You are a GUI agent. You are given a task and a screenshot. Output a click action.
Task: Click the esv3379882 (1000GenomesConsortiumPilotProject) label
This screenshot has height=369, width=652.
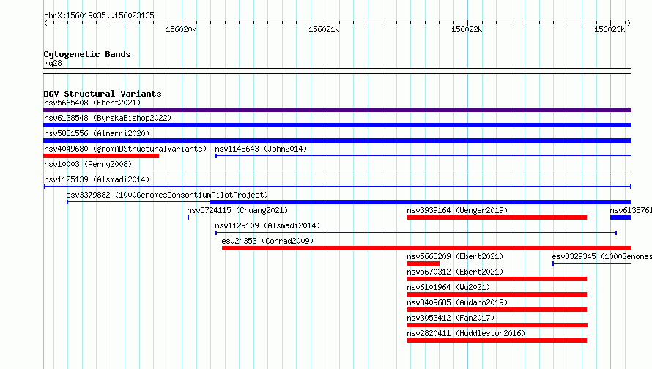pyautogui.click(x=167, y=195)
